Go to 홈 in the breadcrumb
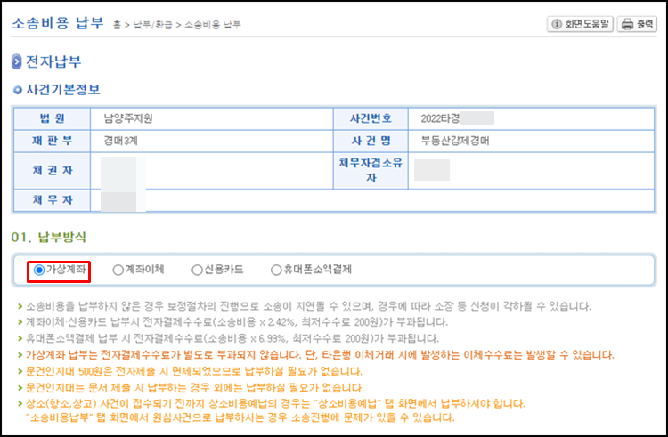668x437 pixels. click(x=117, y=25)
